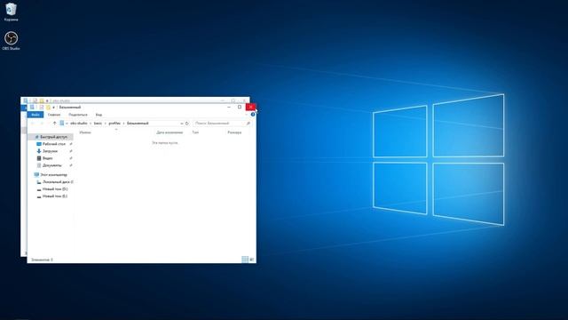Open Новый том (E:) in the navigation pane
This screenshot has width=568, height=320.
[55, 196]
